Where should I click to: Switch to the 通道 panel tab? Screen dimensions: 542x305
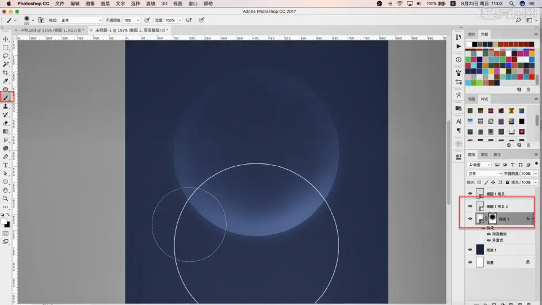[x=484, y=155]
